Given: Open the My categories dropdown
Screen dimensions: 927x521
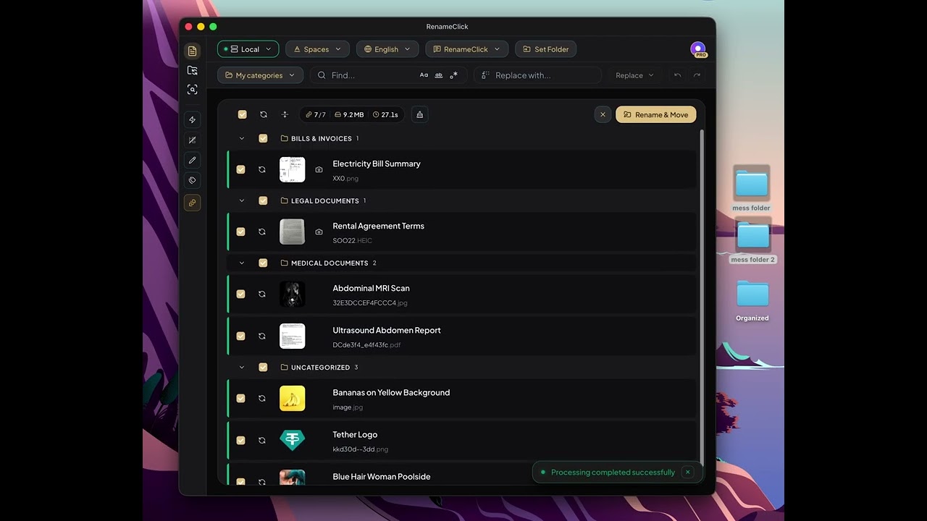Looking at the screenshot, I should coord(261,75).
